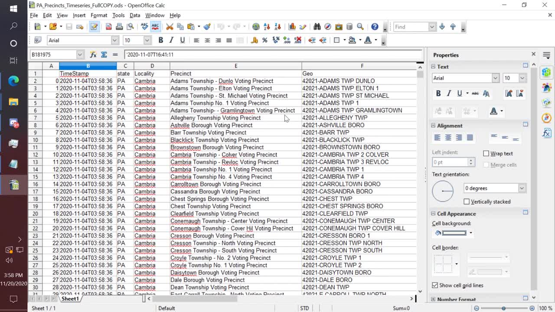Sort descending using the toolbar icon

click(277, 27)
